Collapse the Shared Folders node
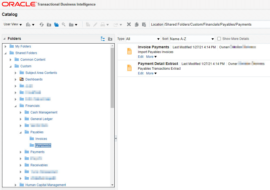270x190 pixels. point(5,53)
